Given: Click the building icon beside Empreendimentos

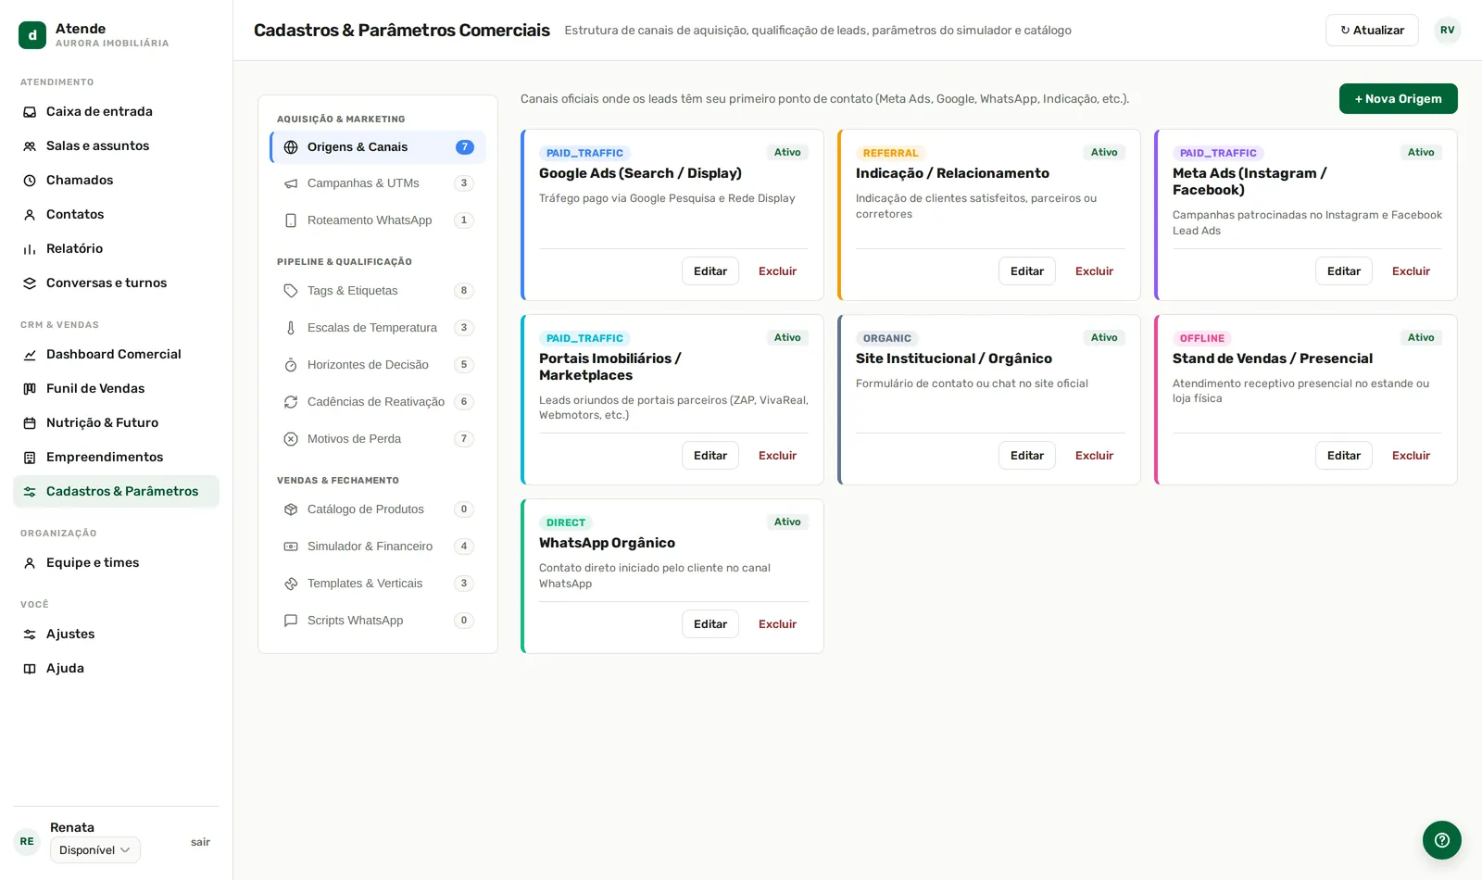Looking at the screenshot, I should 30,458.
